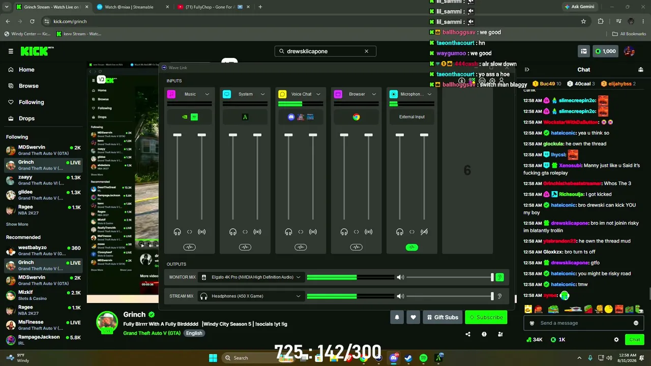The image size is (651, 366).
Task: Open the chat settings gear
Action: [x=616, y=340]
